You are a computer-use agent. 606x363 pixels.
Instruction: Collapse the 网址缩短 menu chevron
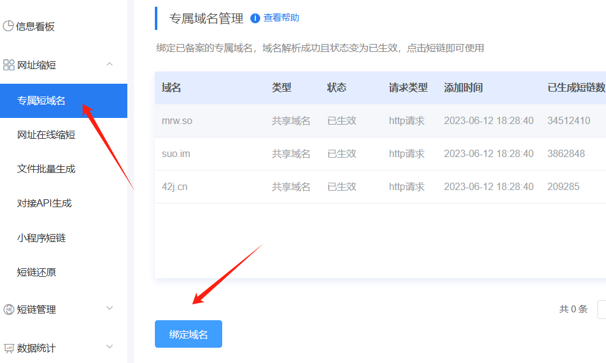point(110,64)
